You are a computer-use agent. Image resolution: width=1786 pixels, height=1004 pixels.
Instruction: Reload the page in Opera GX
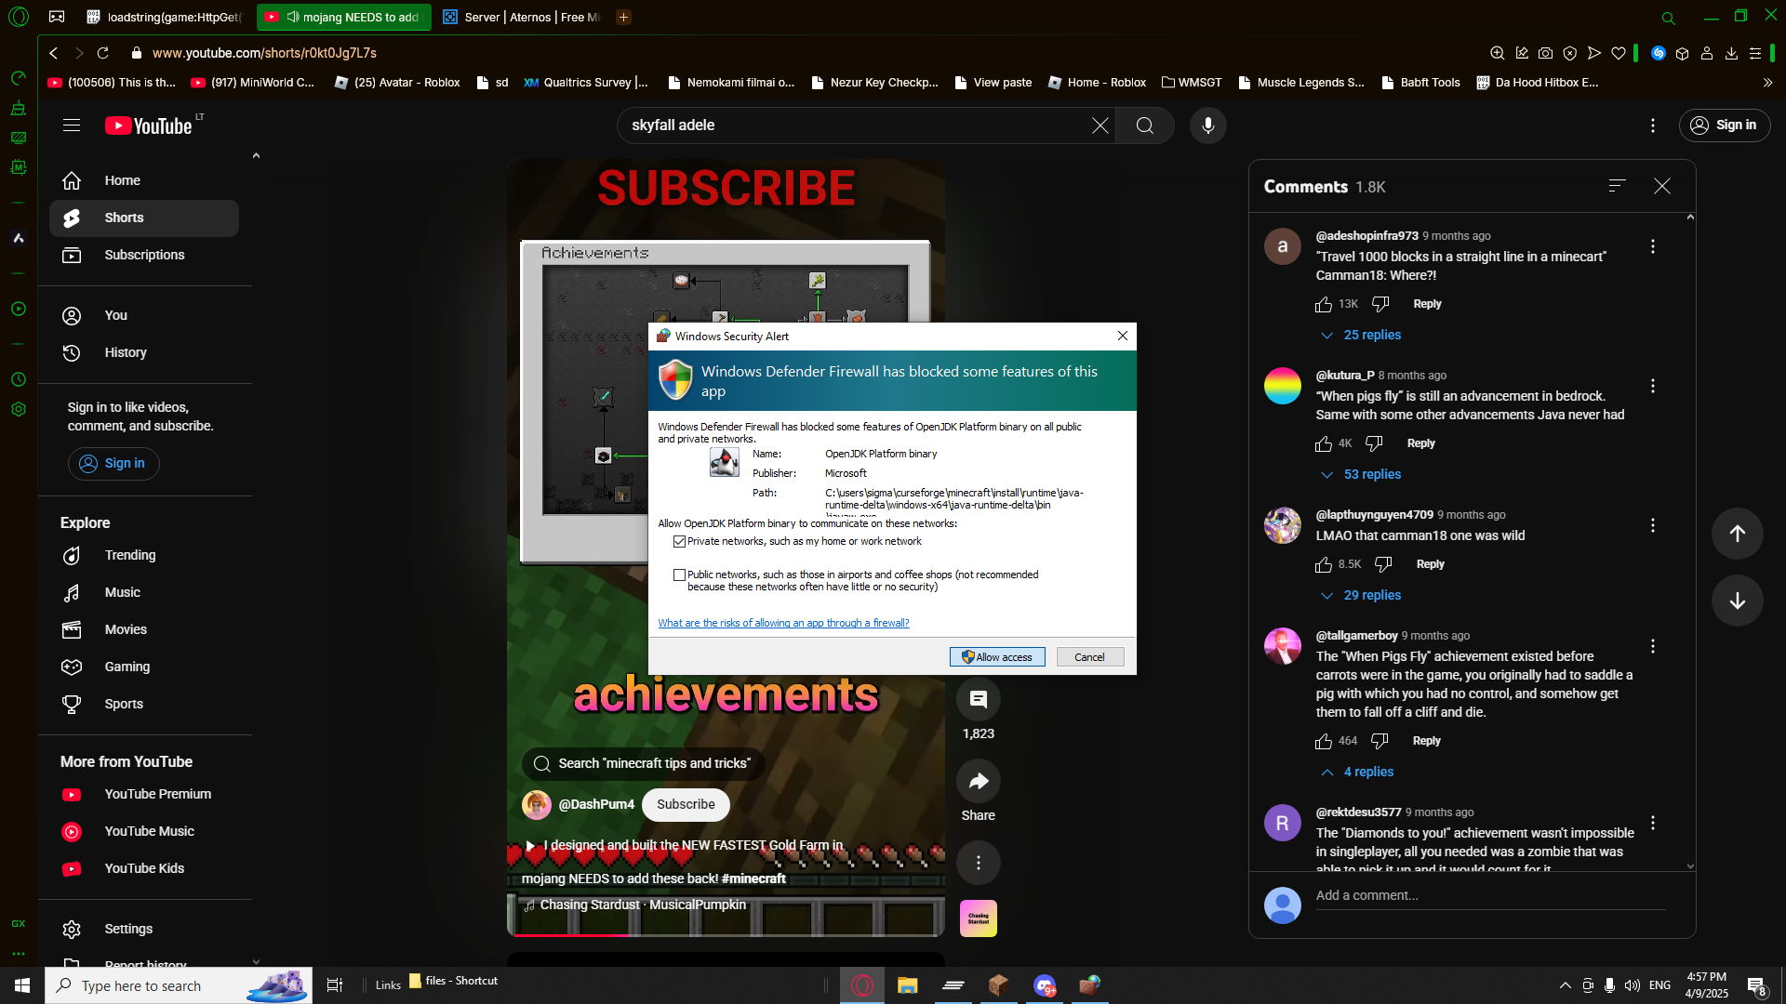click(103, 53)
